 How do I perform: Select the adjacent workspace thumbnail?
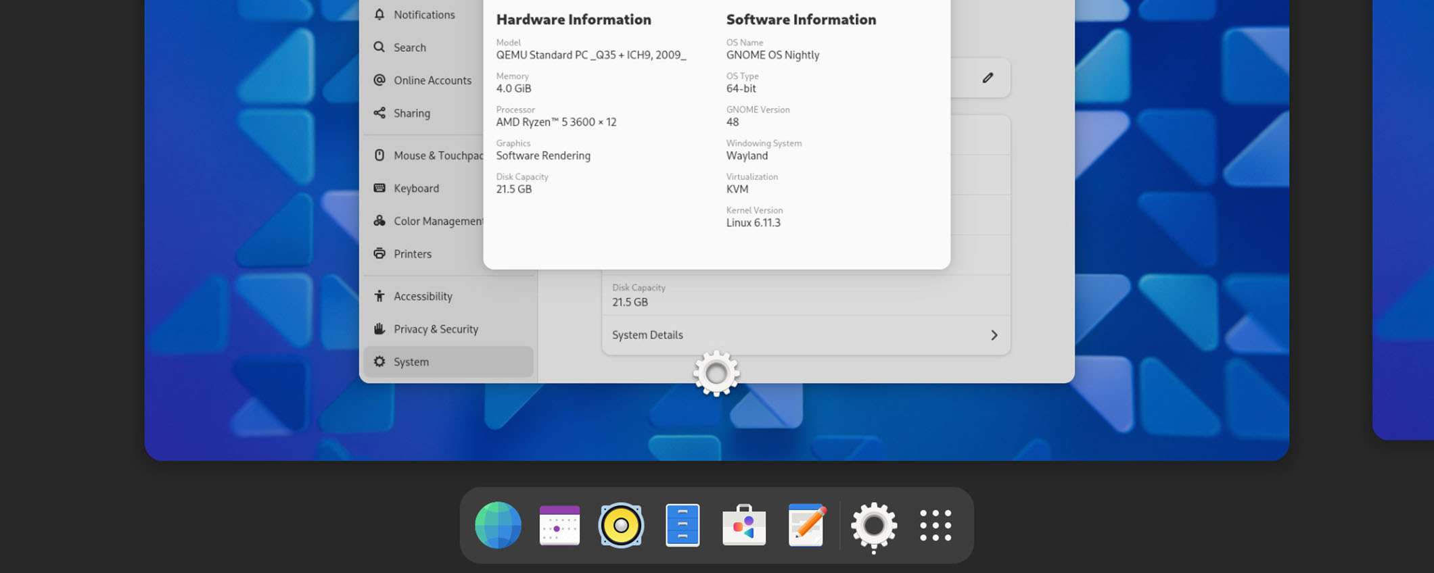pos(1404,220)
